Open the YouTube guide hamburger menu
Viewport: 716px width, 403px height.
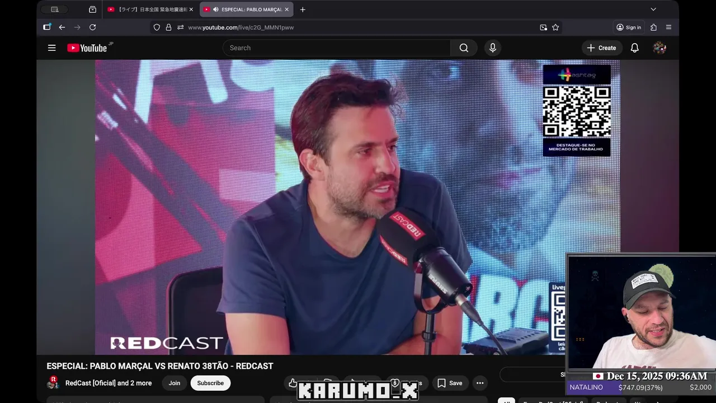52,48
